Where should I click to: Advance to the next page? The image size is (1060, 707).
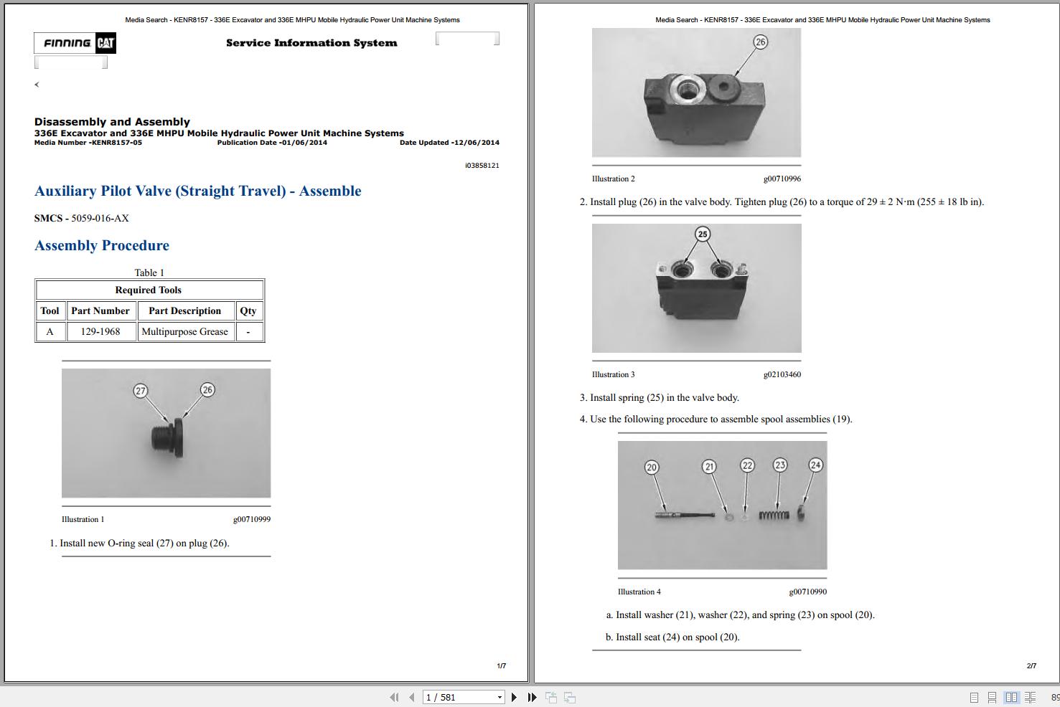coord(514,697)
